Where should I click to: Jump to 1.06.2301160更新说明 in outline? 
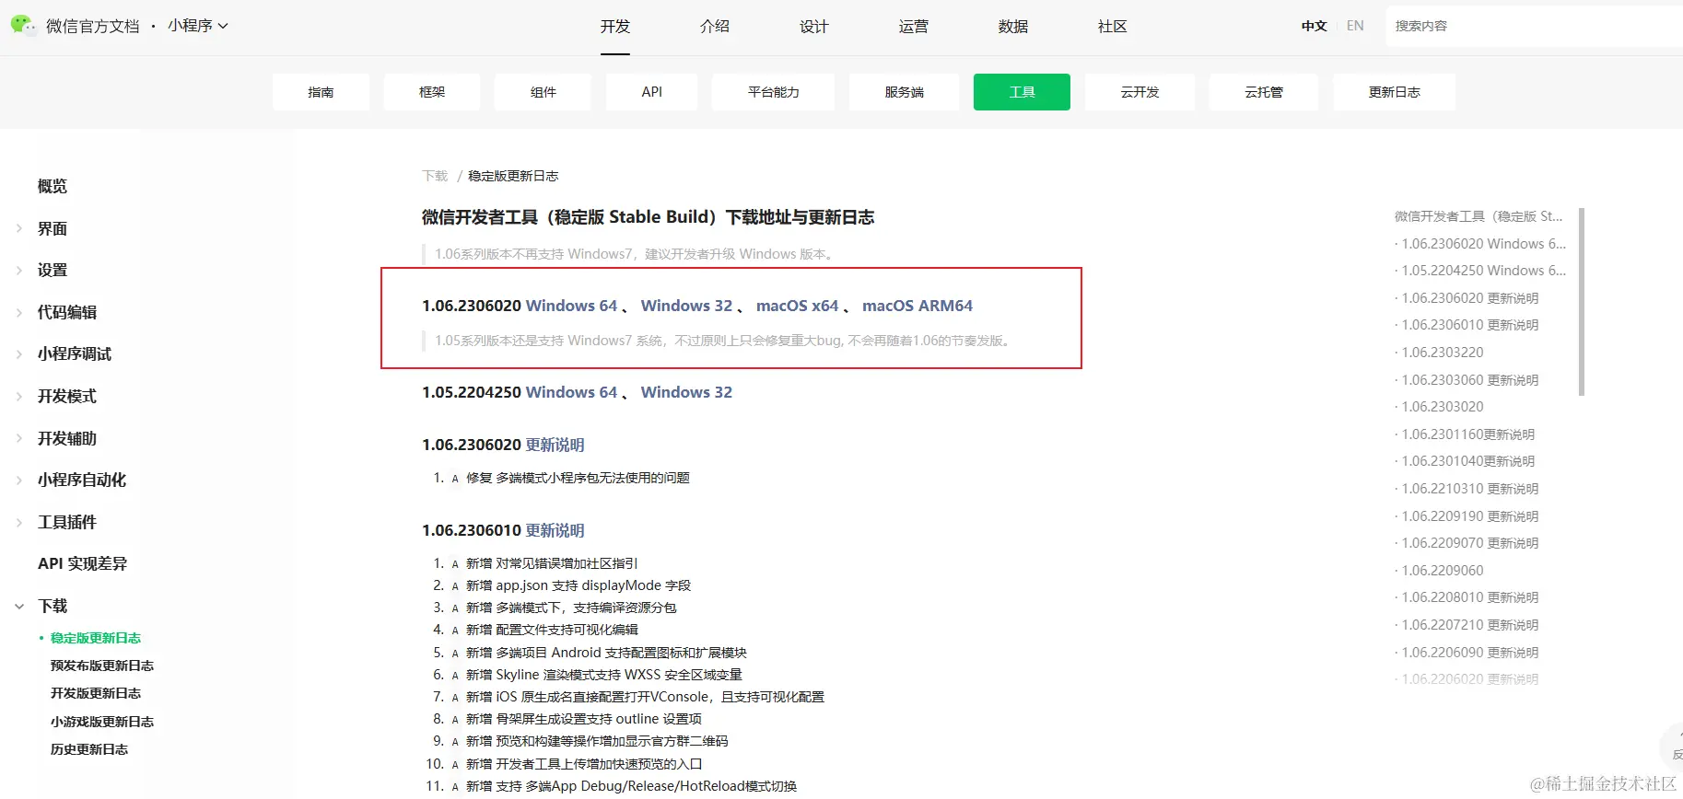click(1468, 434)
